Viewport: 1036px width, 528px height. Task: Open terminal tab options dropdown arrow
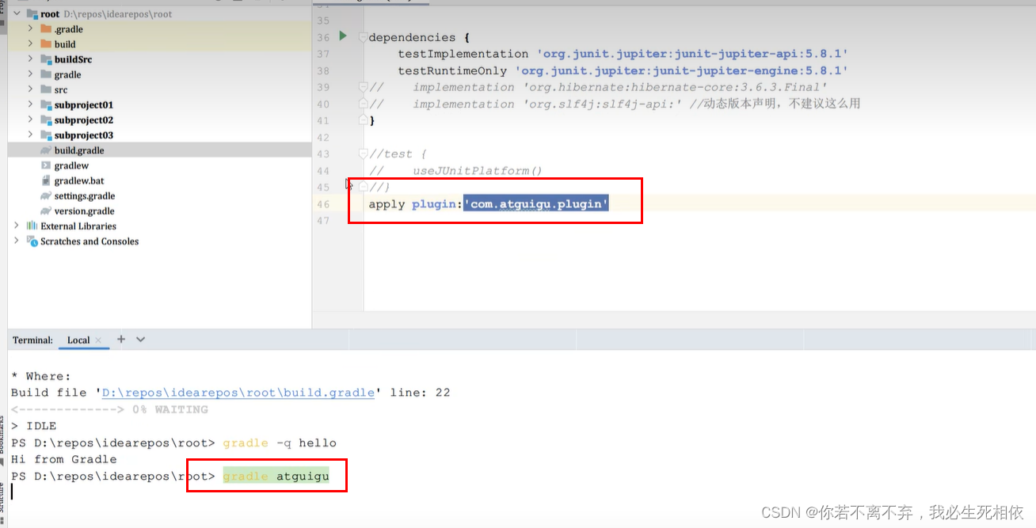[x=141, y=339]
